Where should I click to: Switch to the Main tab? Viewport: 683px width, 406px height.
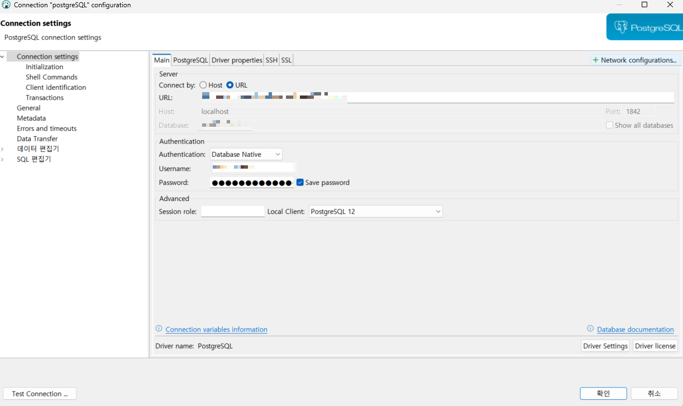tap(161, 60)
